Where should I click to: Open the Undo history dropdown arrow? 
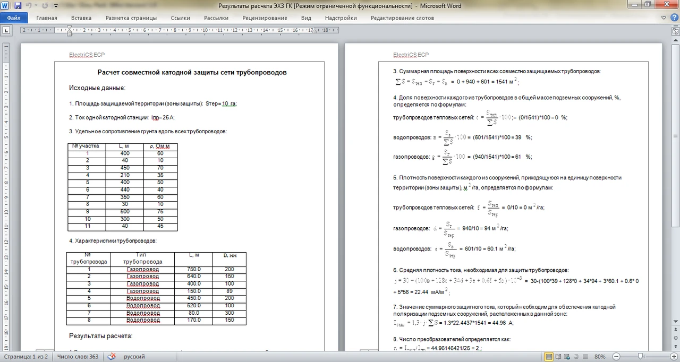coord(35,6)
